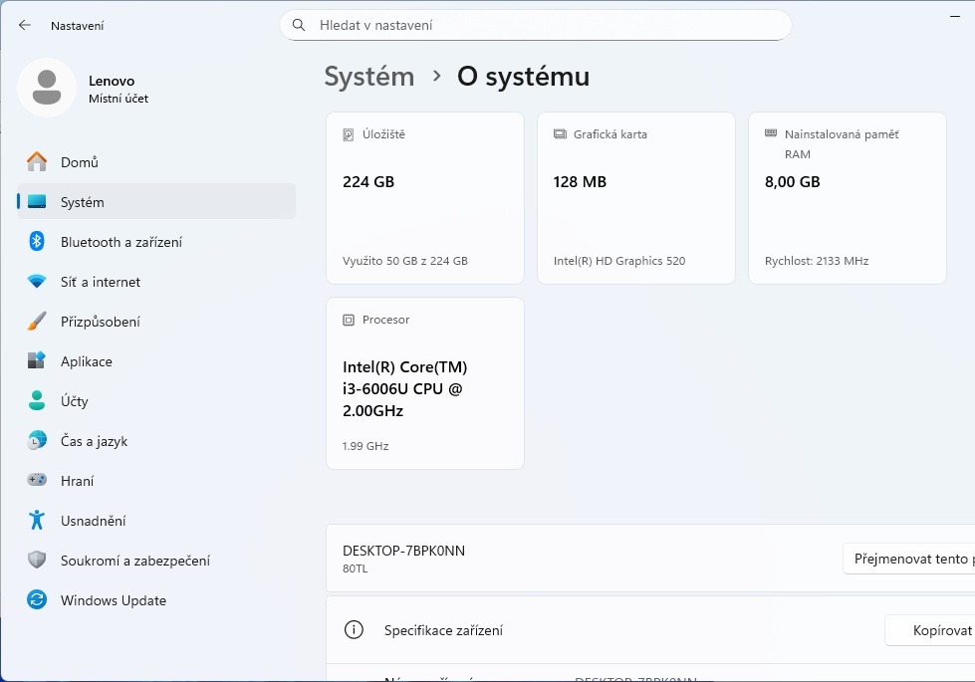Screen dimensions: 975x682
Task: Click the Windows Update sync icon
Action: (37, 600)
